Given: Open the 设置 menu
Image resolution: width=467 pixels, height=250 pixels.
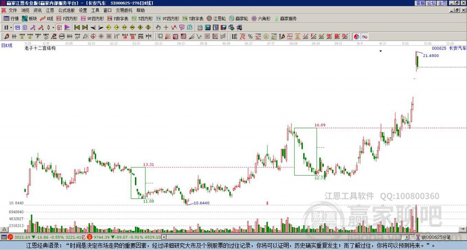Looking at the screenshot, I should [x=83, y=10].
